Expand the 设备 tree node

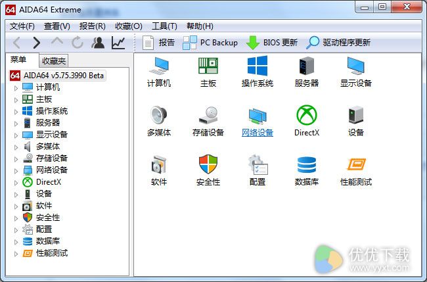click(16, 195)
